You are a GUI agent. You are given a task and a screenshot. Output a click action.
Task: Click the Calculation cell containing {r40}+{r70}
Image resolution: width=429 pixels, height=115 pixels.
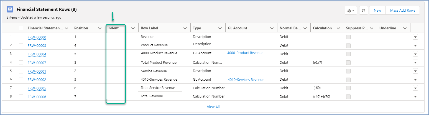(x=321, y=97)
